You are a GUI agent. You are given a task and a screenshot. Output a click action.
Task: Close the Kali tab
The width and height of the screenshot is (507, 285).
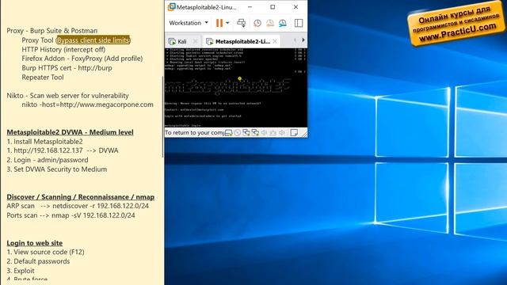coord(196,41)
